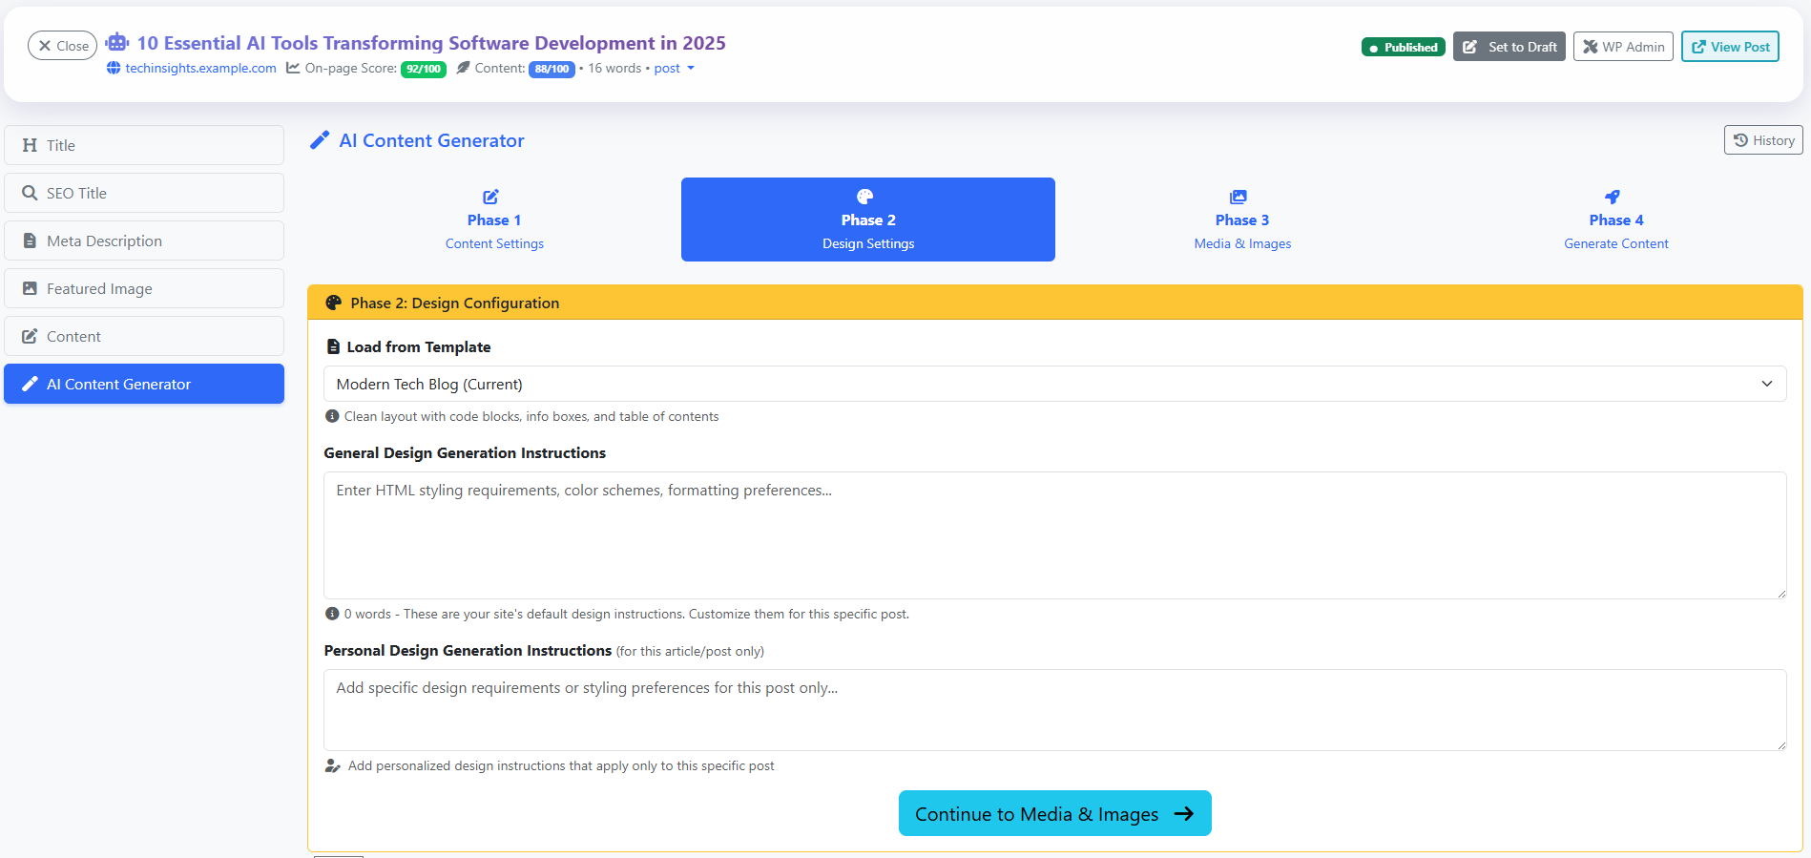Open the Title sidebar section
This screenshot has width=1811, height=858.
tap(144, 145)
